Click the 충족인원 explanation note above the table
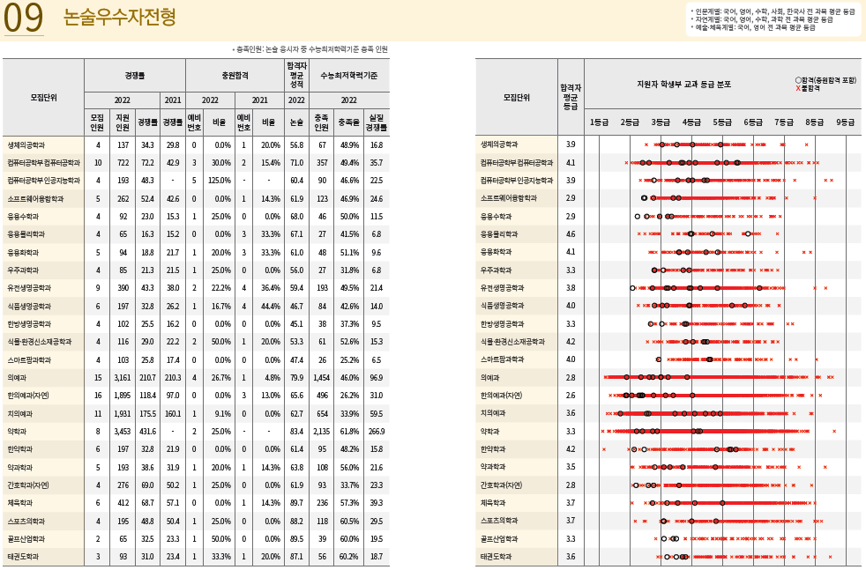This screenshot has width=866, height=570. pyautogui.click(x=310, y=49)
